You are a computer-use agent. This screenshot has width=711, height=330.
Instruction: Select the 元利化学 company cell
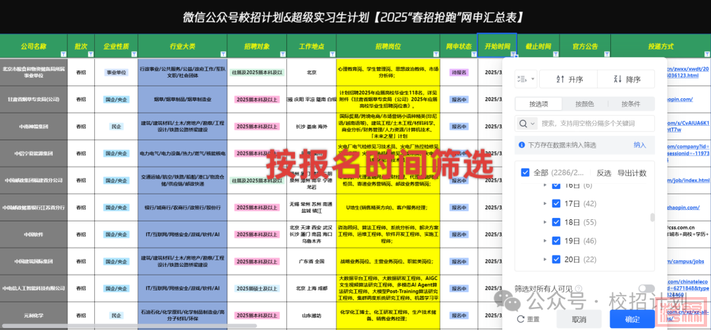coord(34,315)
